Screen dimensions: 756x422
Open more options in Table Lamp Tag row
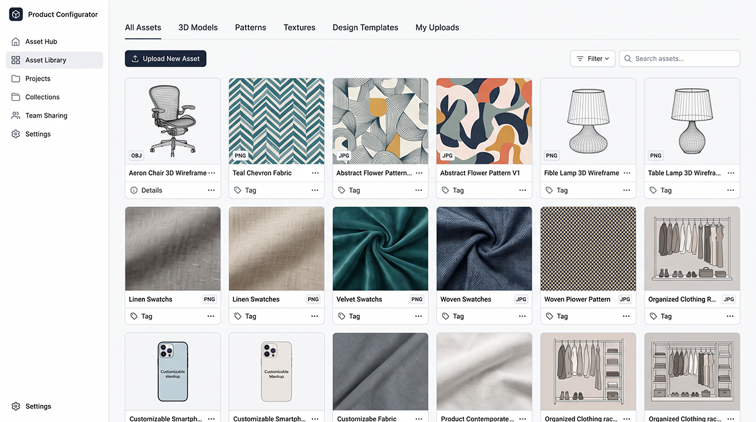(731, 190)
